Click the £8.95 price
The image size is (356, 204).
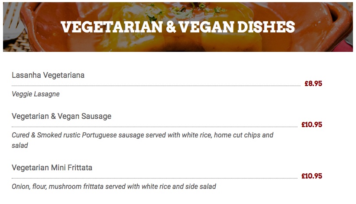313,84
